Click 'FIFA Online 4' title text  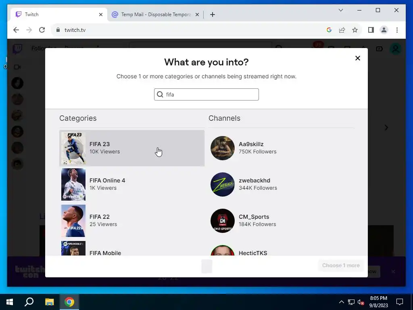107,180
